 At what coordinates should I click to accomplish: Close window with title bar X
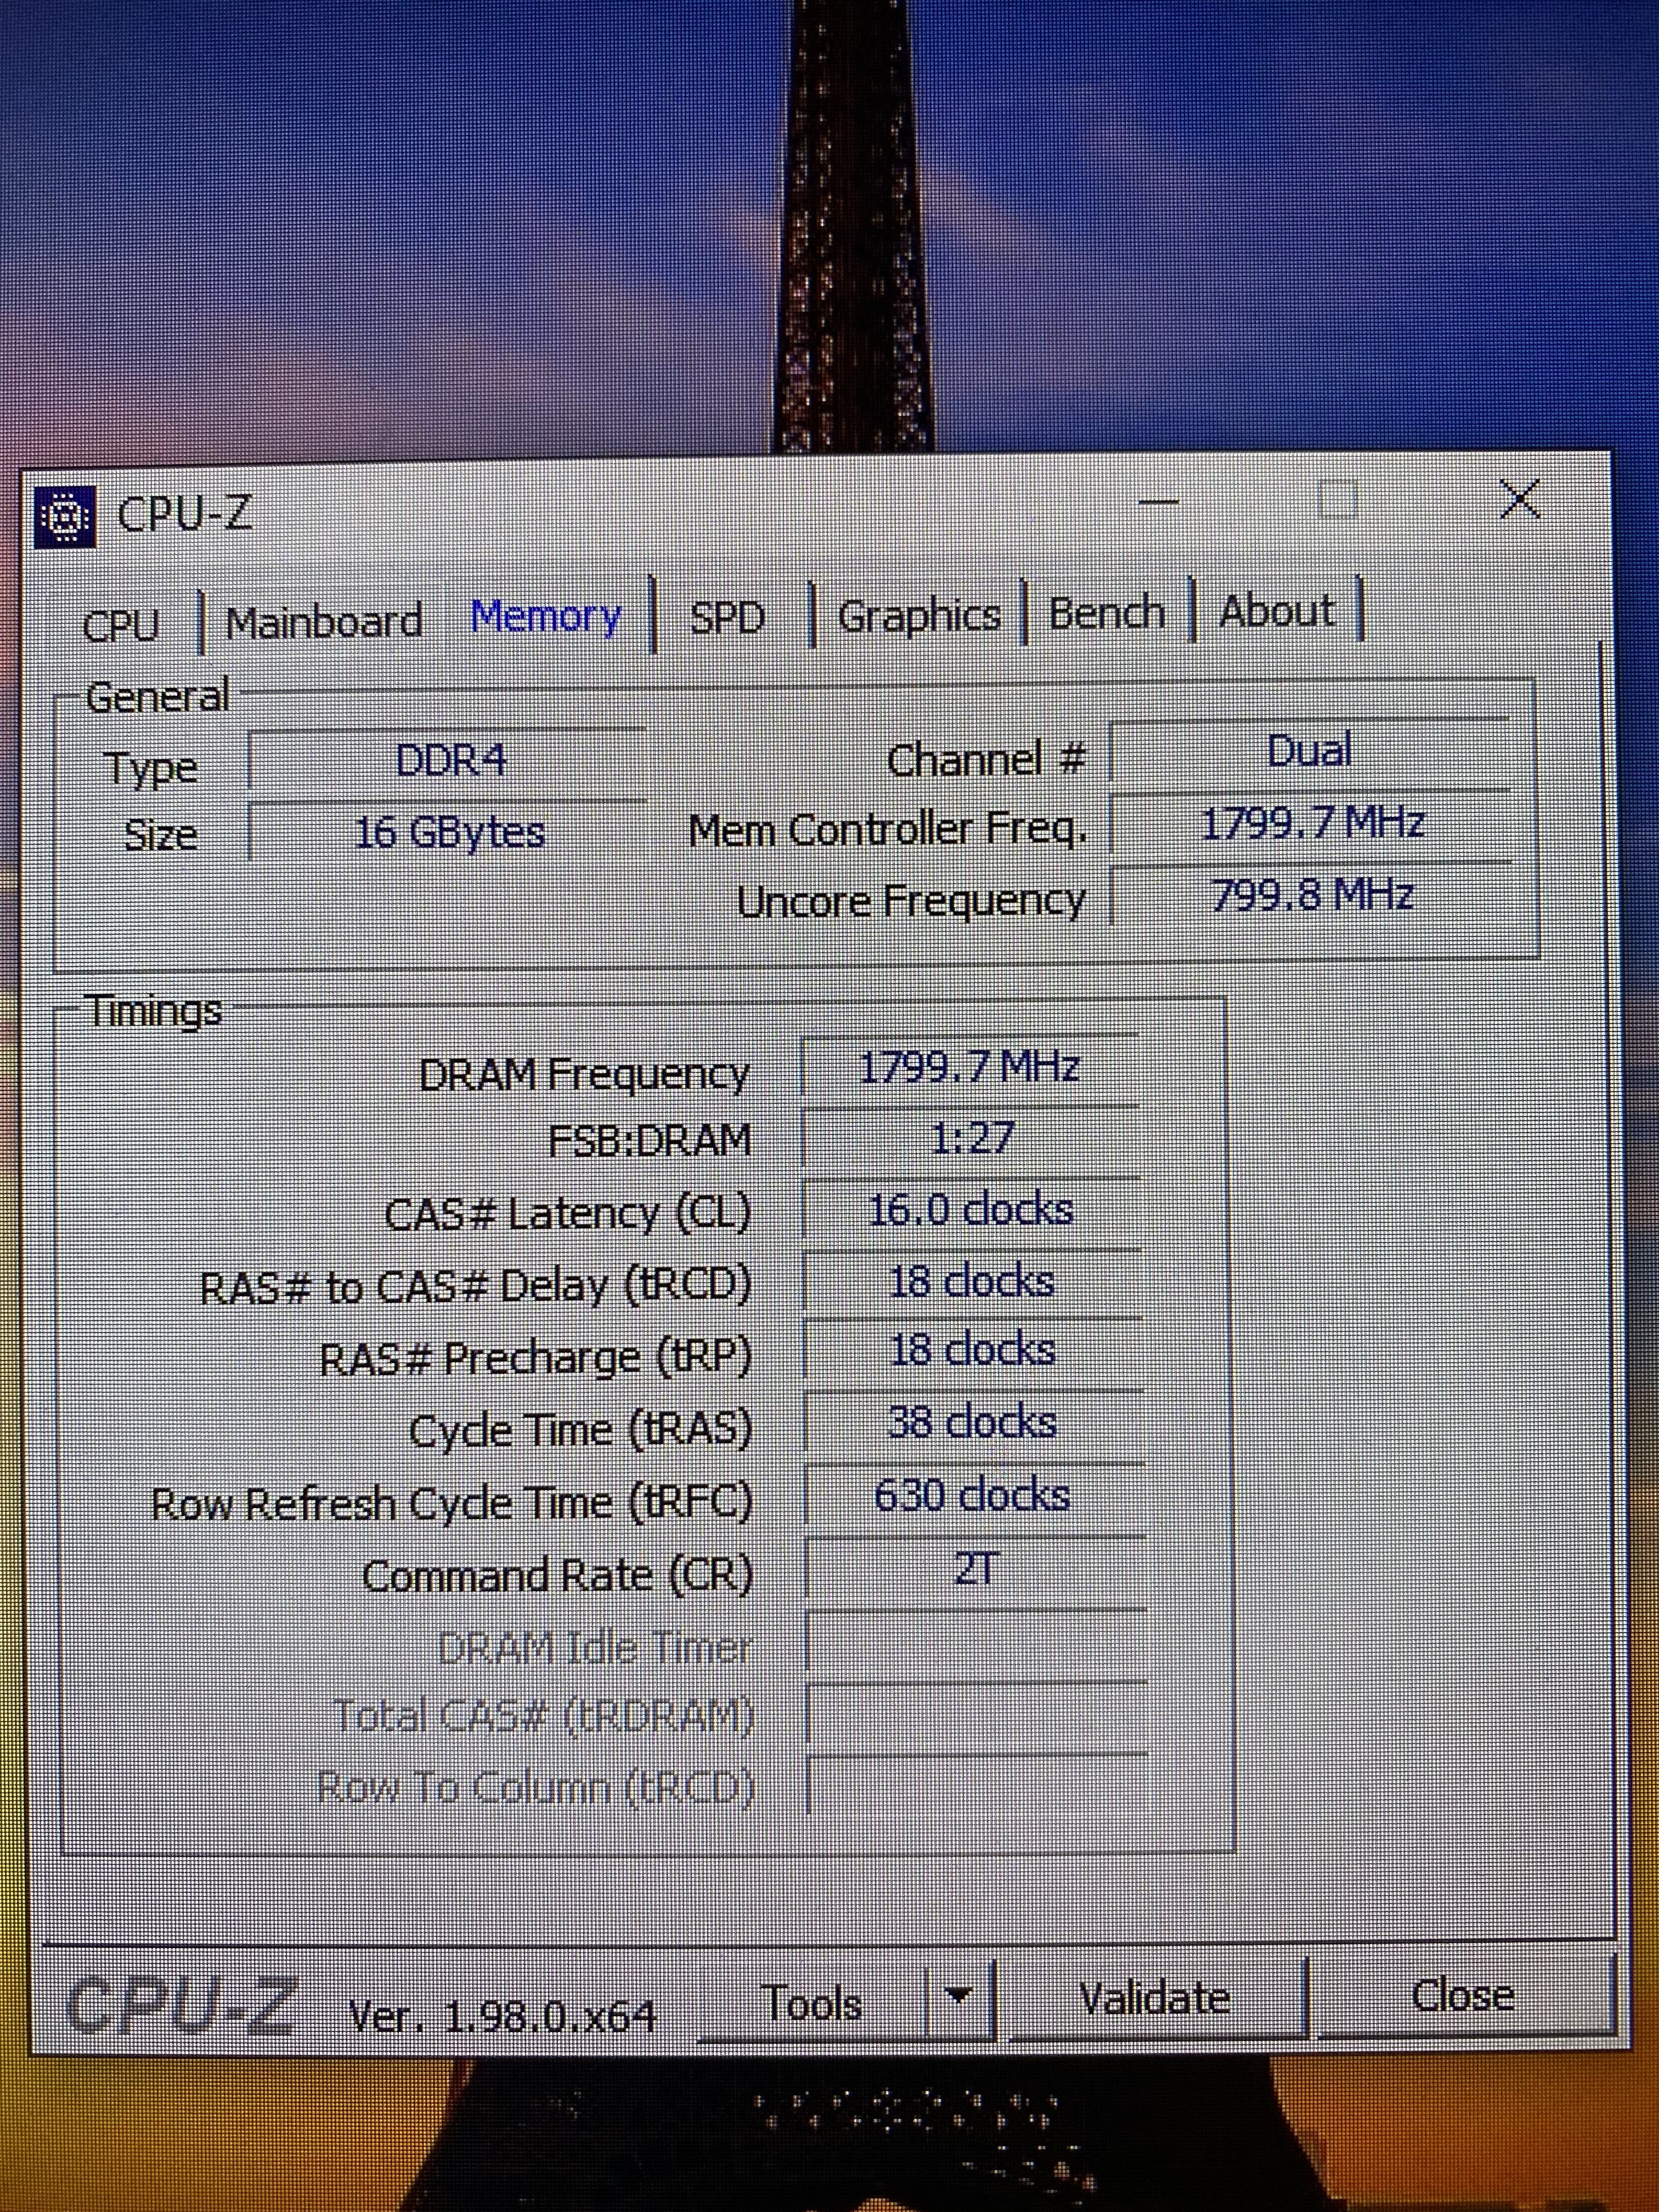pos(1519,499)
